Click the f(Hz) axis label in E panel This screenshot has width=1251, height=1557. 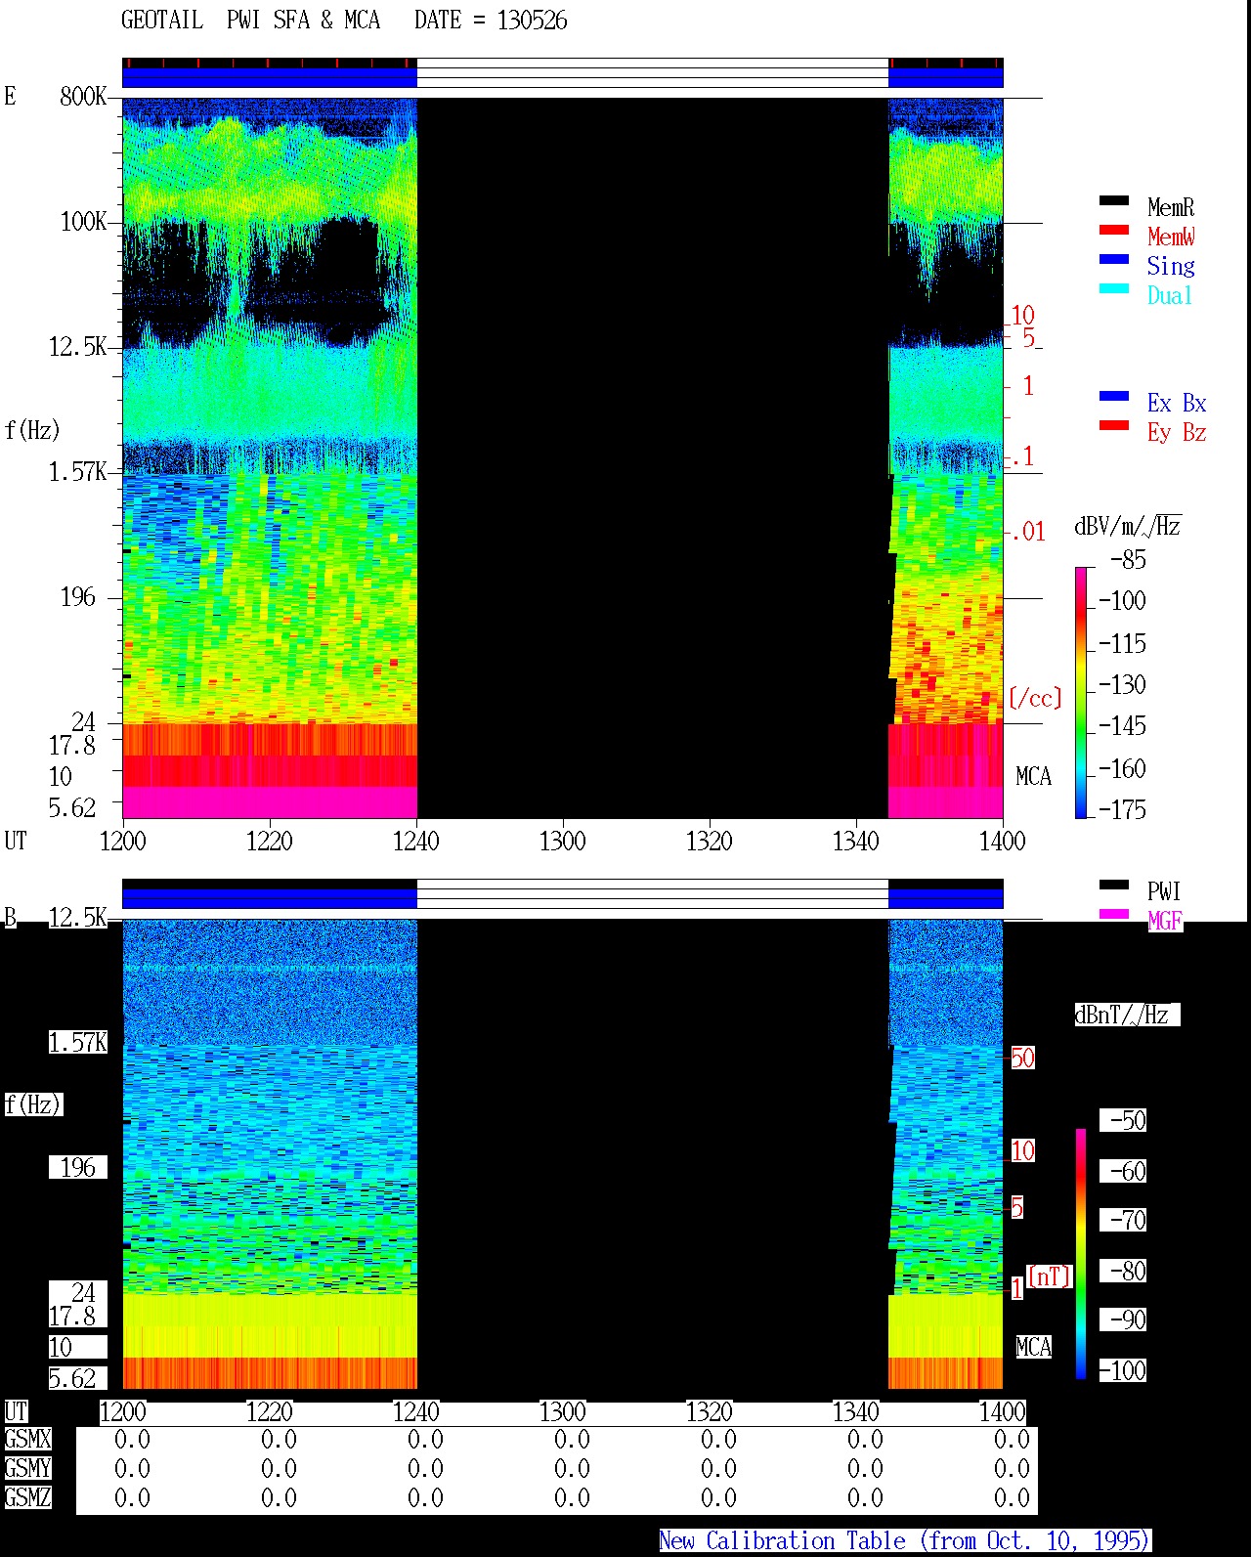(x=32, y=430)
